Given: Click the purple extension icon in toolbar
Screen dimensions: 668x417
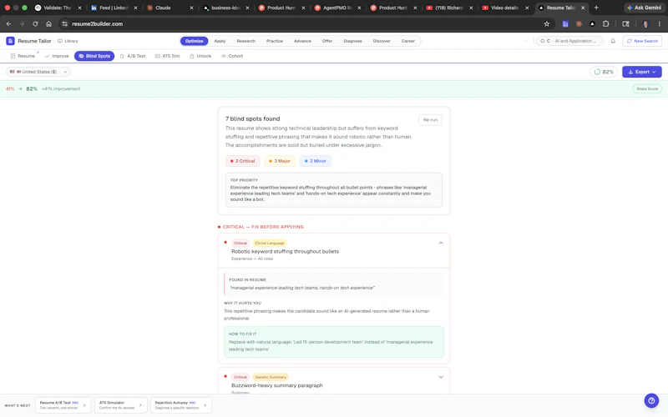Looking at the screenshot, I should coord(565,24).
